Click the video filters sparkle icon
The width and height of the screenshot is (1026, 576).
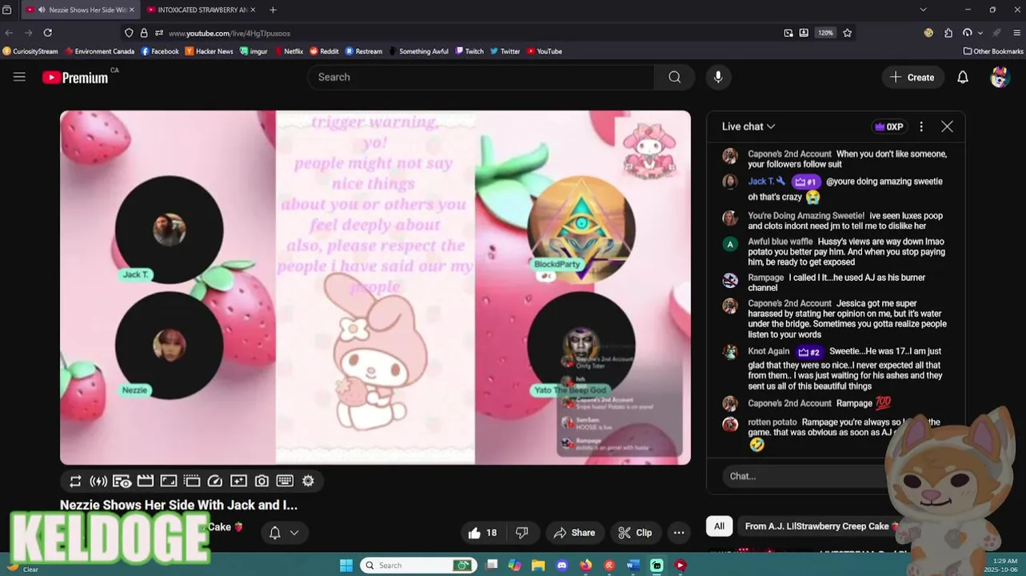click(x=238, y=481)
